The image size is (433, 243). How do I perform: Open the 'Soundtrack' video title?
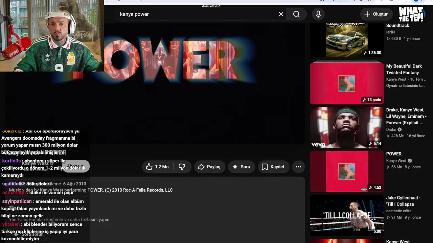[x=398, y=26]
